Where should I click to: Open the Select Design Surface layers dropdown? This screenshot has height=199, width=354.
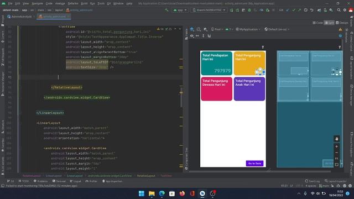pyautogui.click(x=192, y=29)
